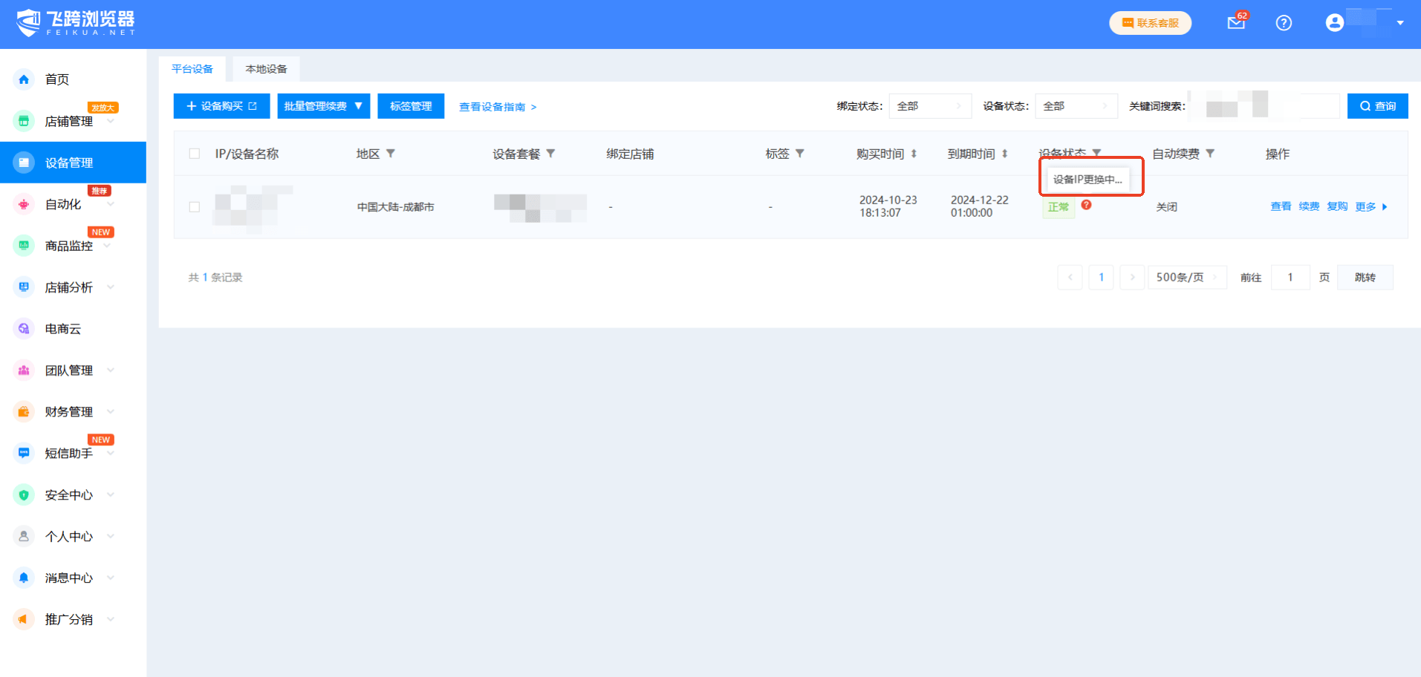Switch to the 本地设备 tab

pos(265,68)
